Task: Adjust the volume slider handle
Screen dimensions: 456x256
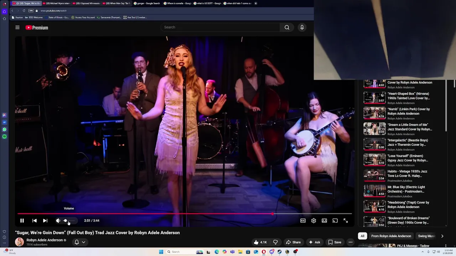Action: [x=65, y=220]
